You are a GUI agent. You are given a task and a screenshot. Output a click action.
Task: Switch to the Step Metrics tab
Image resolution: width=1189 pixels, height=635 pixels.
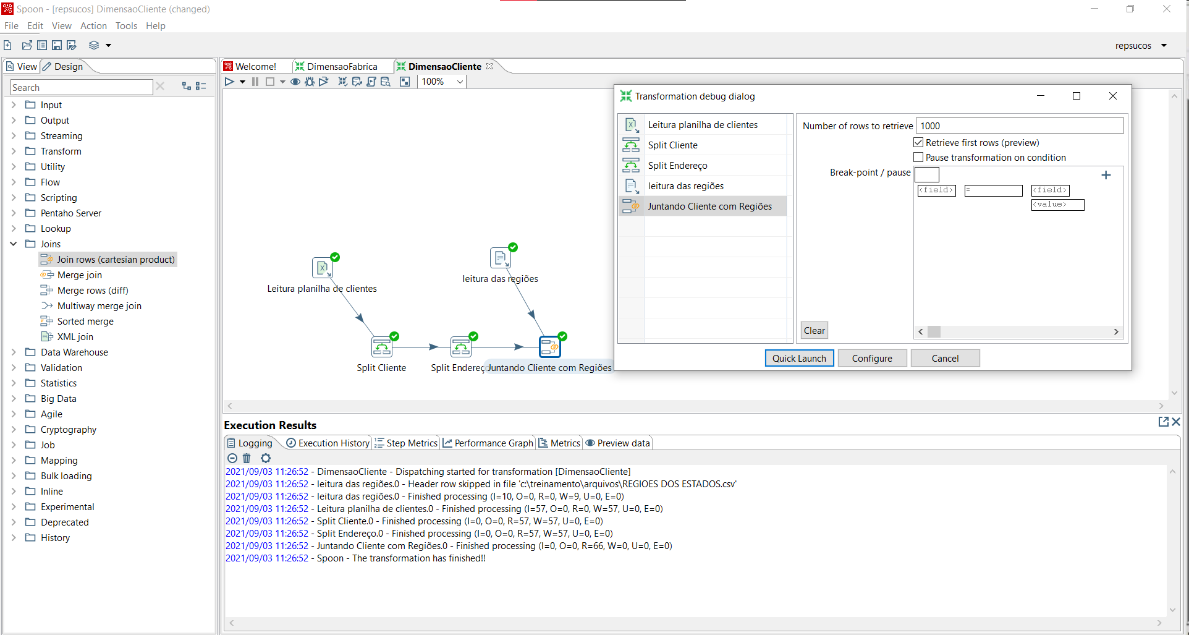406,443
